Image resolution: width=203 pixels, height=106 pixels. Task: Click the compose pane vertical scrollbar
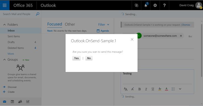(202, 50)
